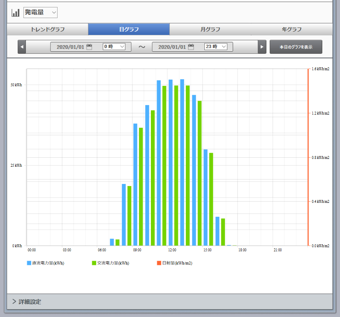Open the end hour 23 時 dropdown
Screen dimensions: 340x317
tap(216, 46)
